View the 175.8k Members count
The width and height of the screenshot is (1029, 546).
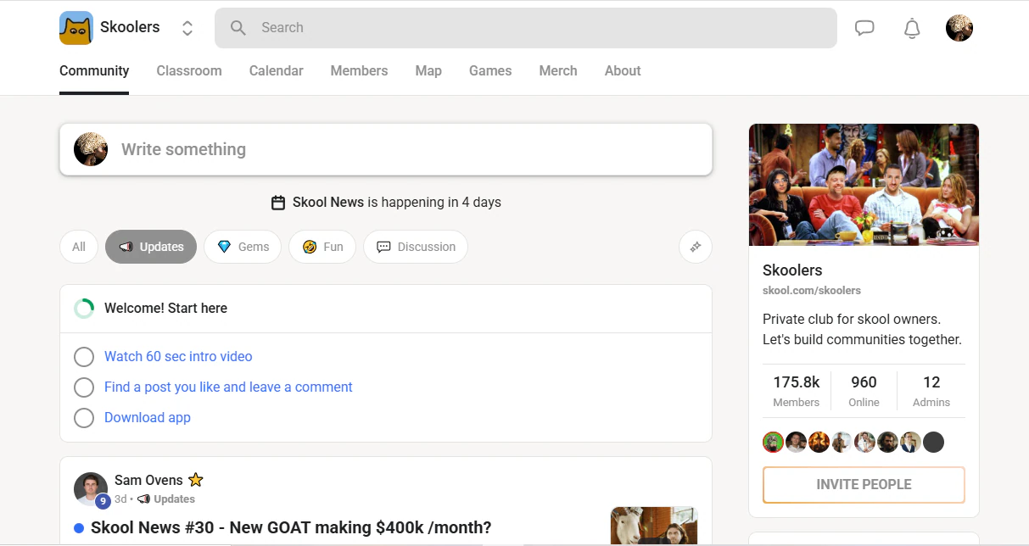point(797,391)
